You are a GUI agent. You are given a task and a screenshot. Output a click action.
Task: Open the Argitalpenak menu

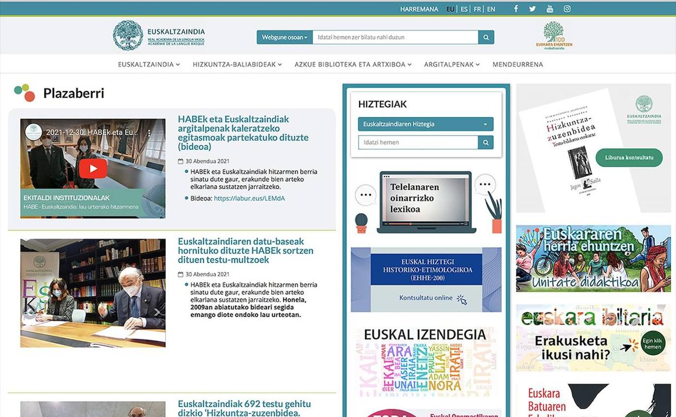click(x=452, y=64)
